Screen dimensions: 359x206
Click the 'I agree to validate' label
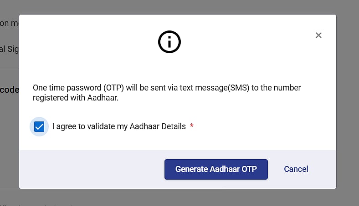coord(119,126)
